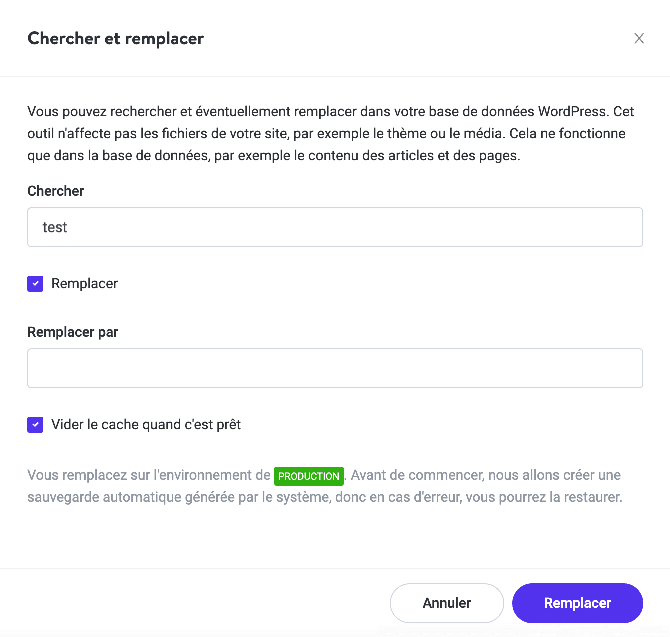Click the Remplacer button to start replacement
Image resolution: width=670 pixels, height=637 pixels.
577,603
